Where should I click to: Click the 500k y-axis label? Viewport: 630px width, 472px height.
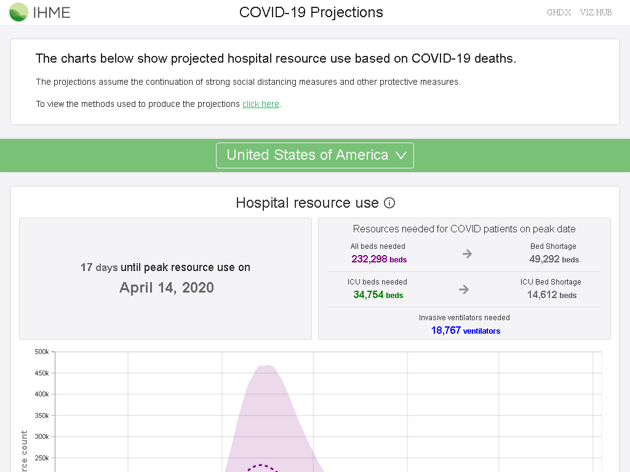click(x=42, y=352)
